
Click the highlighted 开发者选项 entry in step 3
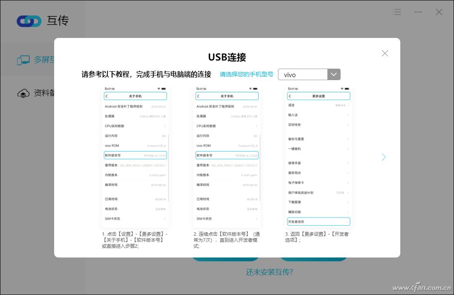pyautogui.click(x=318, y=221)
